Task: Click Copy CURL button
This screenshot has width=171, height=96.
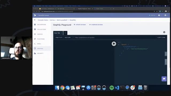Action: (x=161, y=38)
